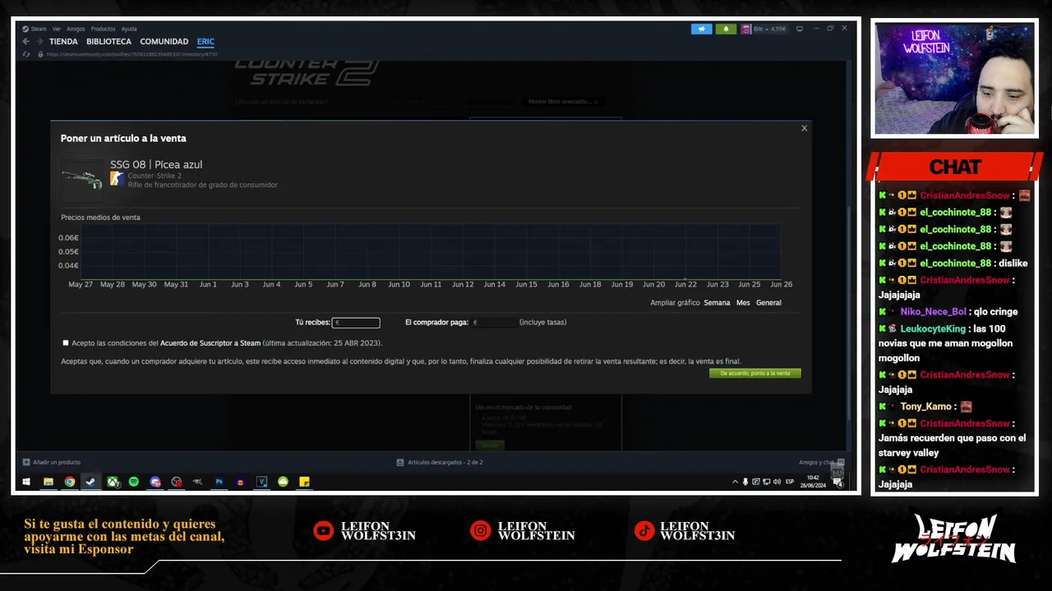
Task: Click 'Añadir un producto' at bottom left
Action: pos(52,462)
